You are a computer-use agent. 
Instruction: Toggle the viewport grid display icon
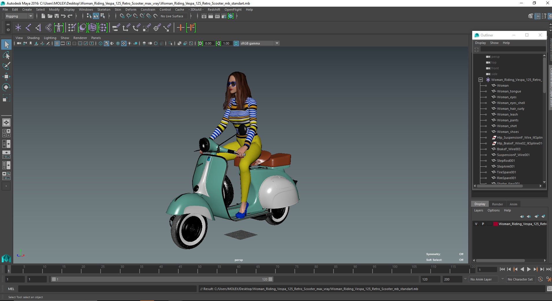point(57,43)
